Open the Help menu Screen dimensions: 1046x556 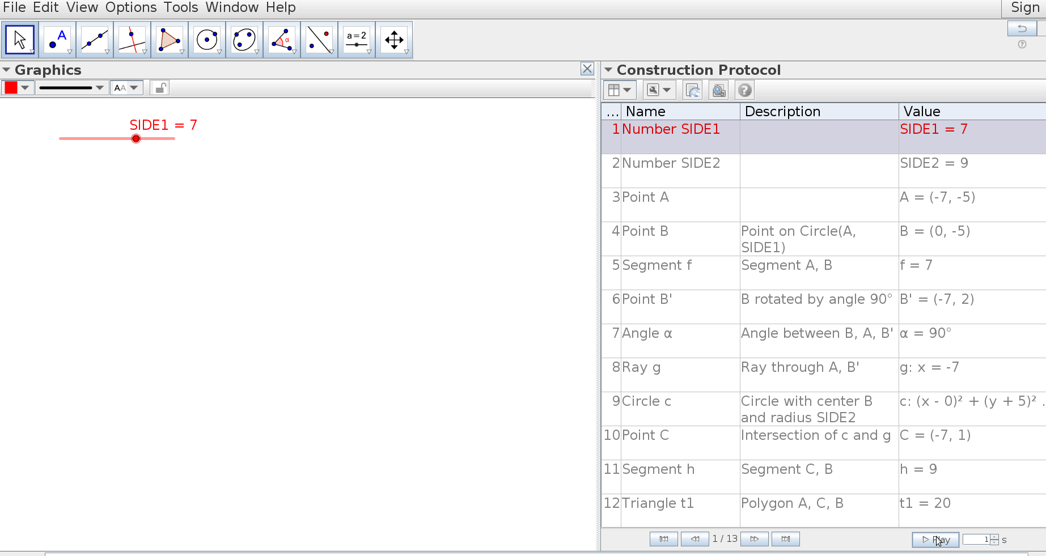pyautogui.click(x=281, y=7)
